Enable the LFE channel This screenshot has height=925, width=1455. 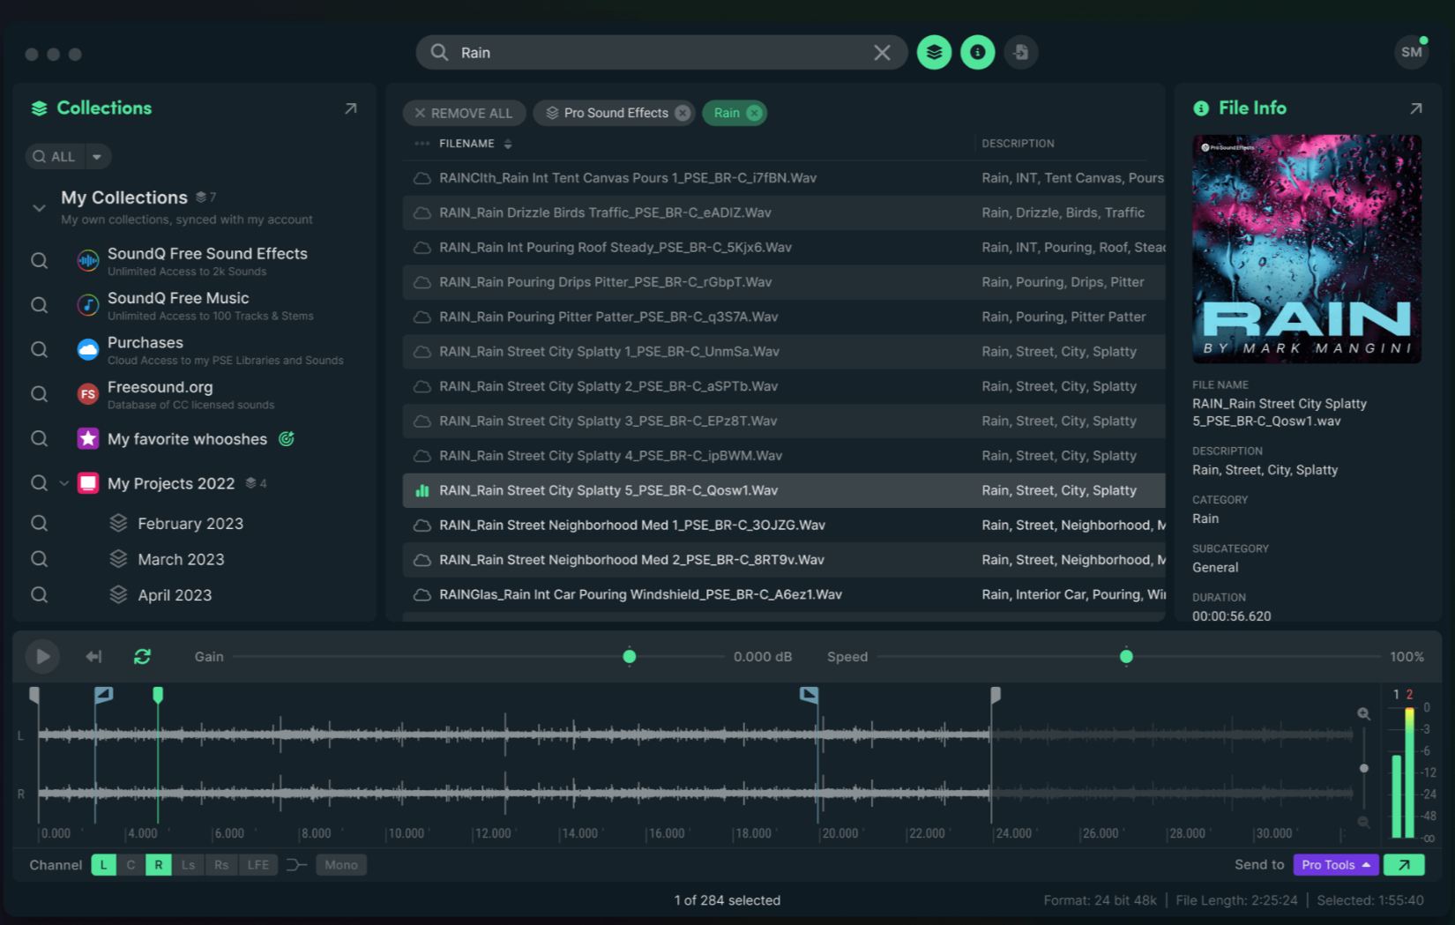[x=258, y=865]
